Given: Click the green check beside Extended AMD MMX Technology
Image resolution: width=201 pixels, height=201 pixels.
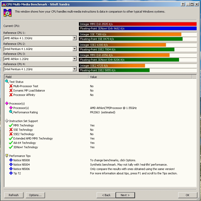Looking at the screenshot, I should point(11,138).
